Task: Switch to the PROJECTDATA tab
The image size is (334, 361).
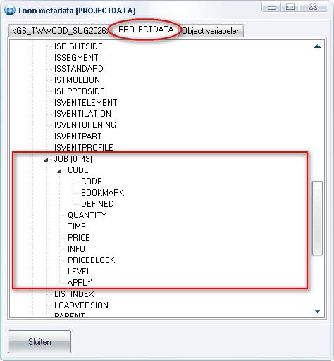Action: 146,30
